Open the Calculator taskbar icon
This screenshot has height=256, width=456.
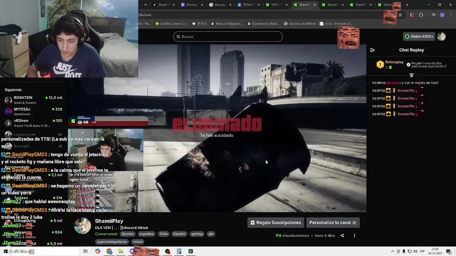[x=179, y=251]
